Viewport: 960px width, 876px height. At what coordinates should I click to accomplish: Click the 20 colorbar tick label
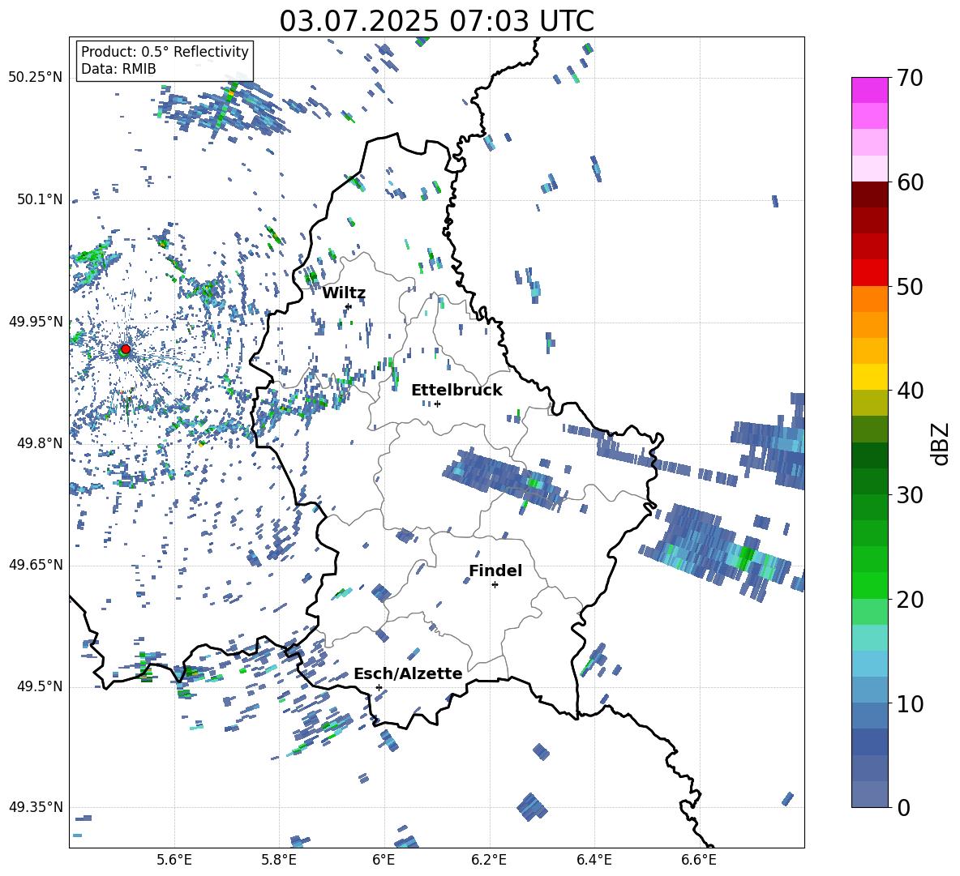pos(909,600)
